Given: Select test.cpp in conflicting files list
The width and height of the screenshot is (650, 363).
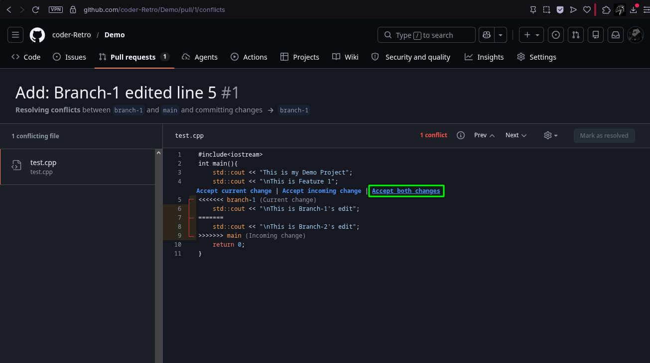Looking at the screenshot, I should 78,167.
